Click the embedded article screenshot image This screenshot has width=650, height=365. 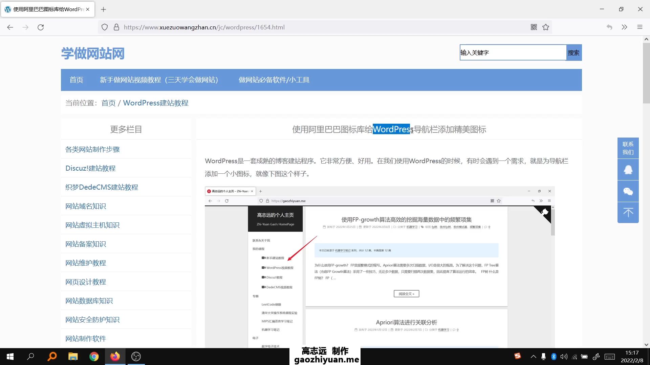click(380, 267)
